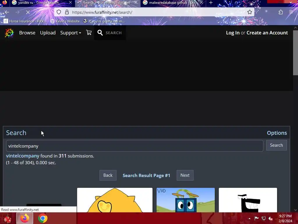298x224 pixels.
Task: Click the muted volume tray icon
Action: click(x=271, y=218)
